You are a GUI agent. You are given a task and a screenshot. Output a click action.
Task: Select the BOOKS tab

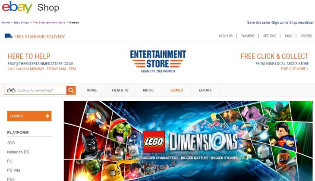(205, 90)
